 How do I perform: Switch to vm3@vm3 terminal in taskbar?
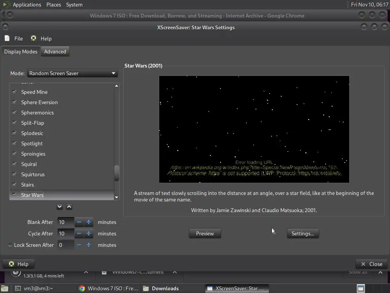coord(34,288)
